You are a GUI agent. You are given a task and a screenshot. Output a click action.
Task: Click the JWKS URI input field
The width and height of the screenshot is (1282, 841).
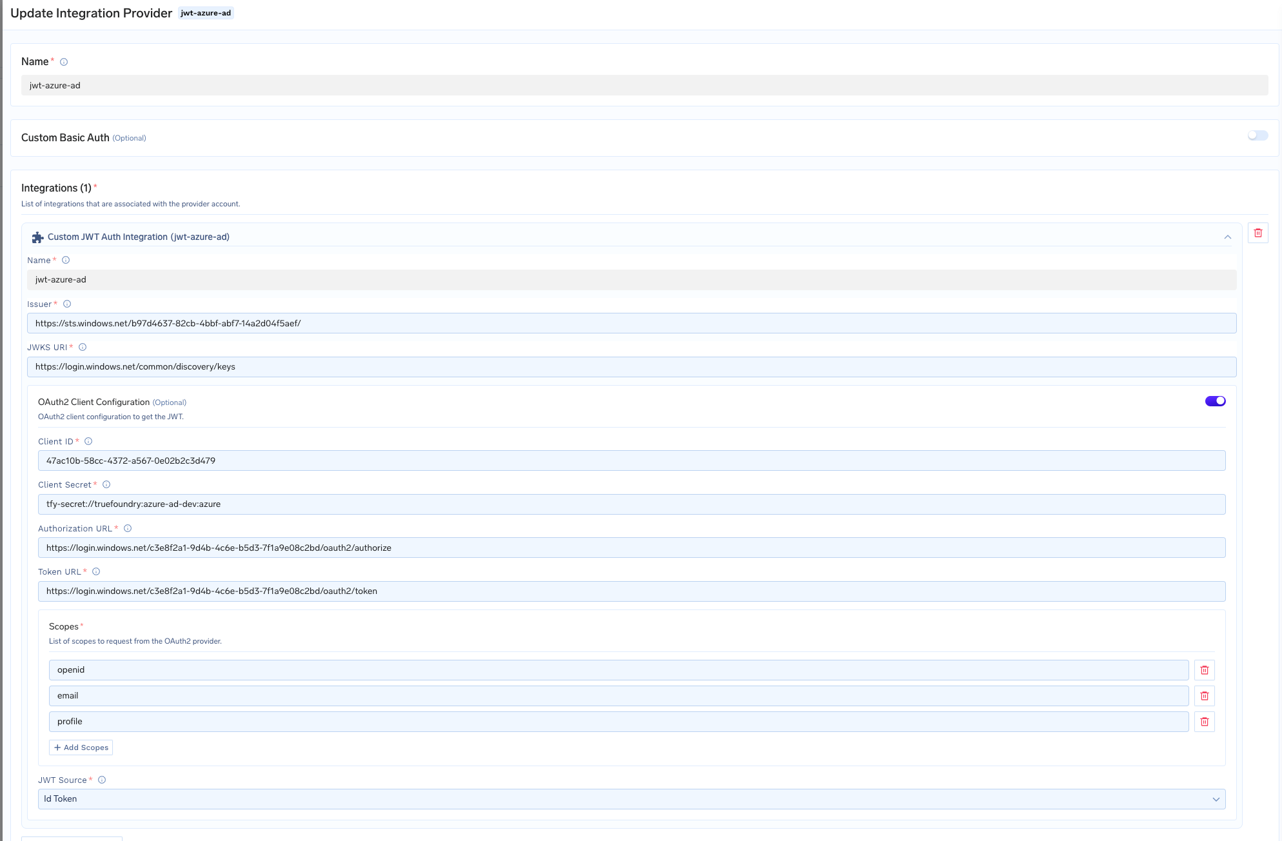pos(631,367)
